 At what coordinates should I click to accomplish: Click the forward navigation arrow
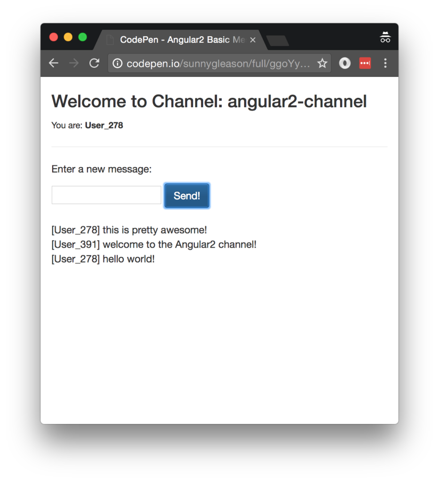click(x=73, y=63)
